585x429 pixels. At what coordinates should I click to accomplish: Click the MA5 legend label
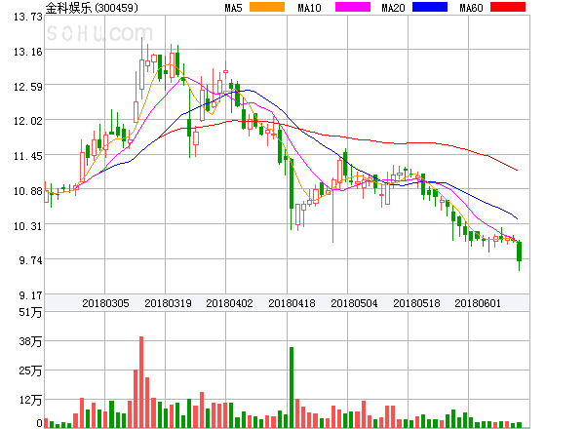click(x=233, y=8)
